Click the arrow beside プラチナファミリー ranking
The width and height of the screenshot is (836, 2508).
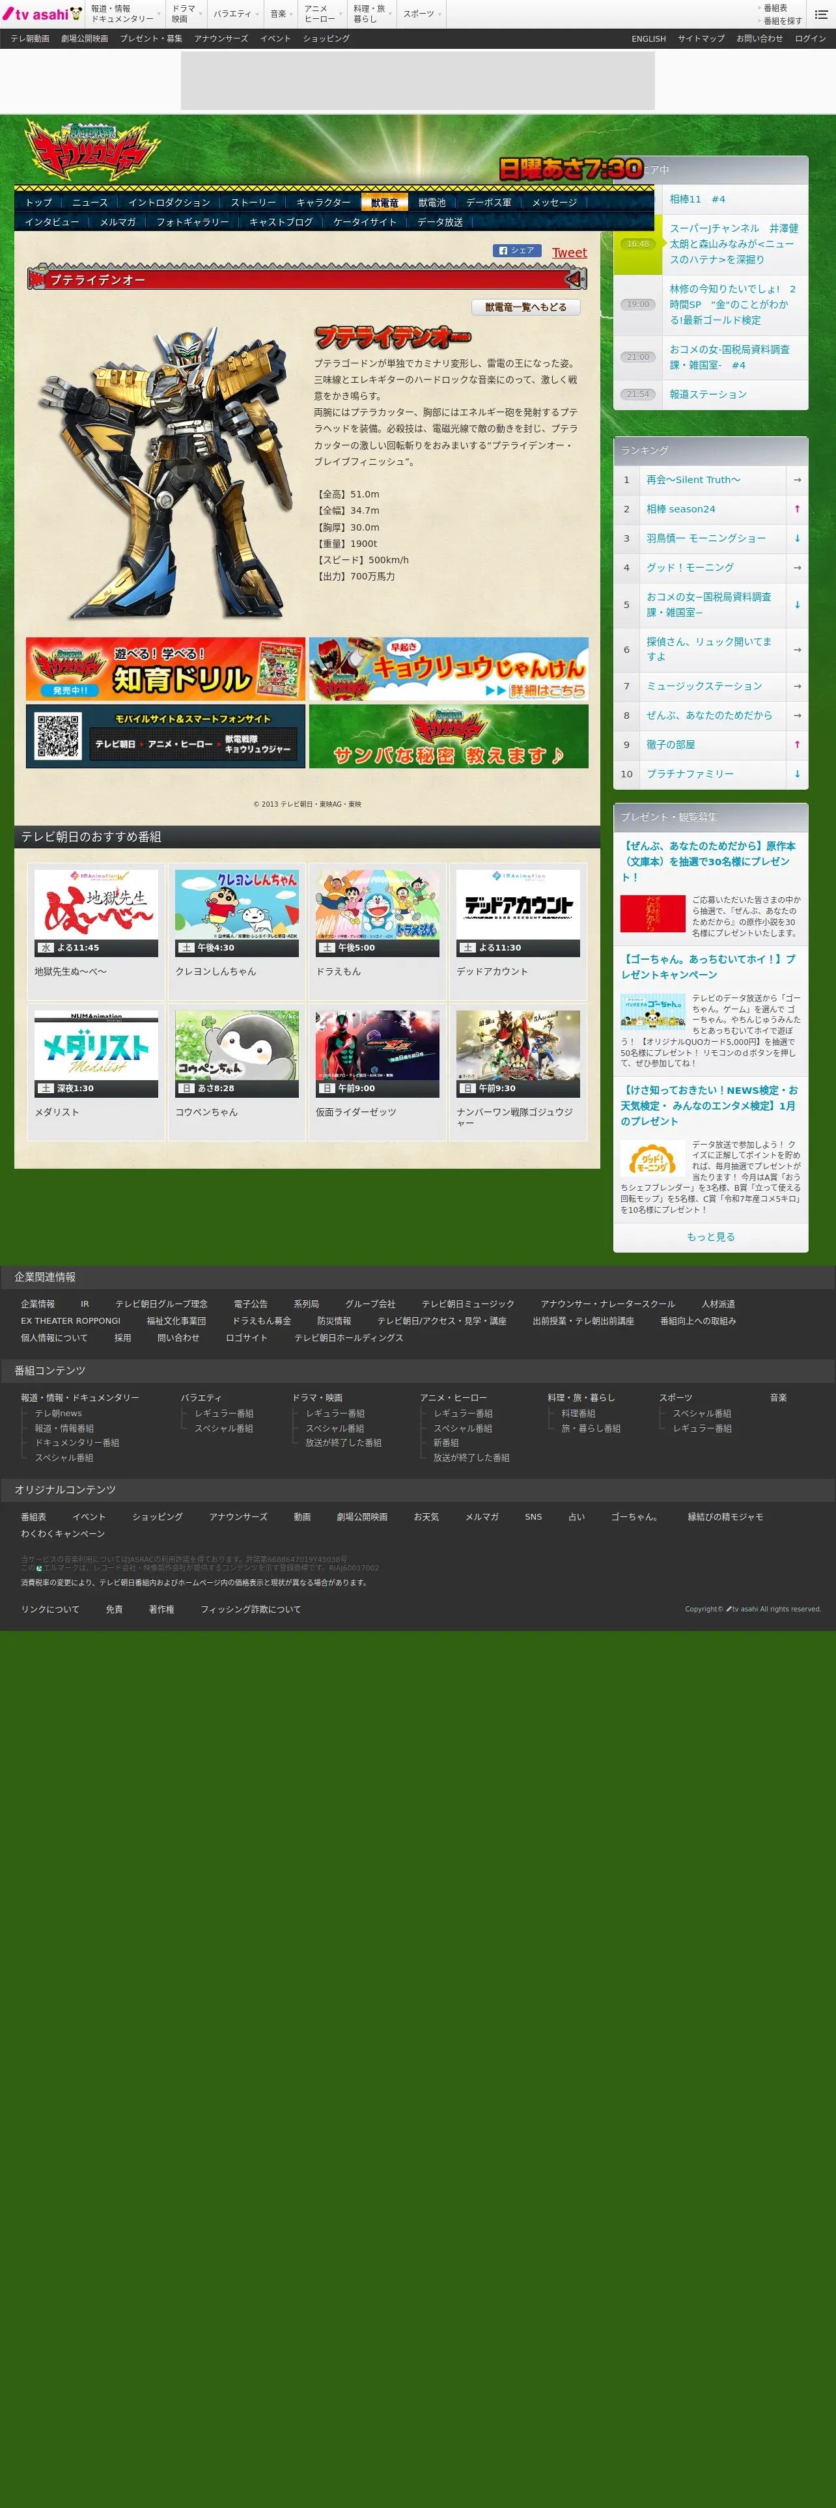797,773
